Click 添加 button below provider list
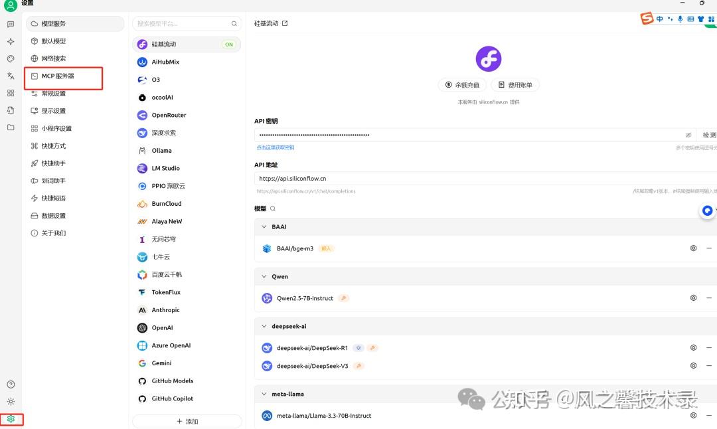The height and width of the screenshot is (429, 717). tap(187, 421)
